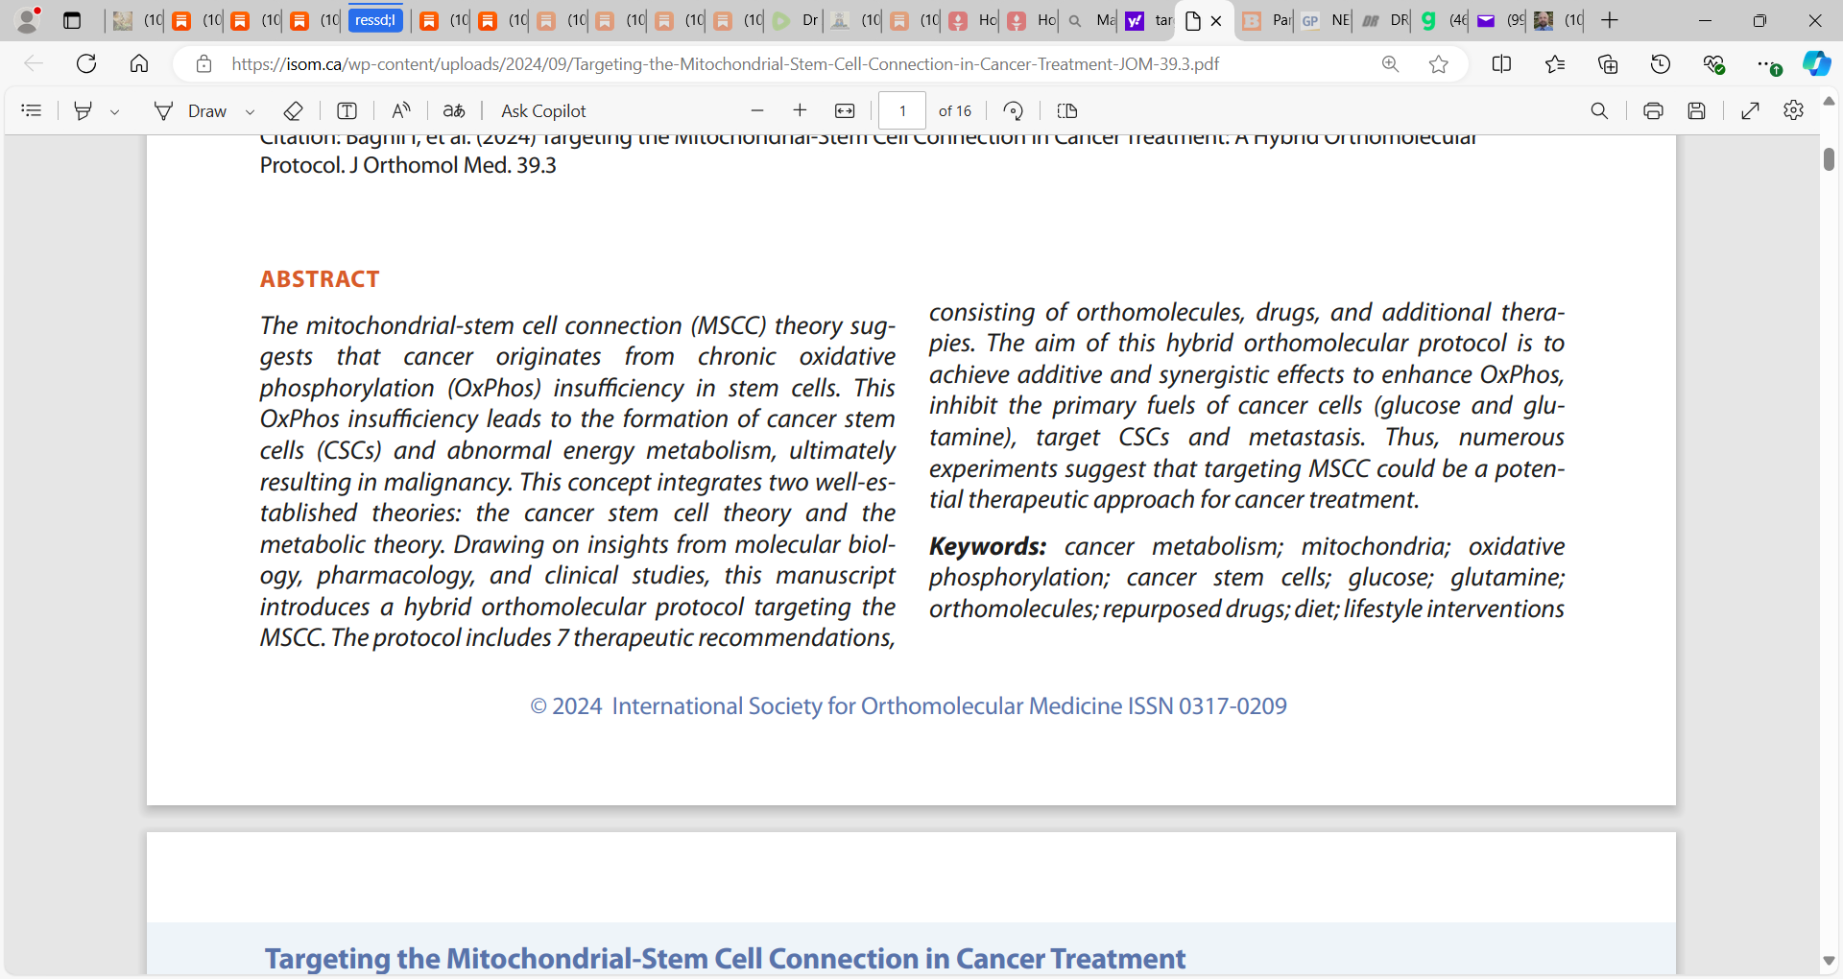Open the Collections panel
Image resolution: width=1843 pixels, height=979 pixels.
[x=1608, y=64]
